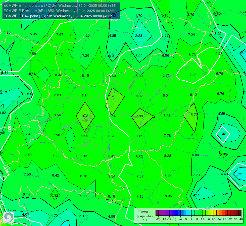Click the 8.43 dew point value
The height and width of the screenshot is (226, 246).
pyautogui.click(x=112, y=156)
